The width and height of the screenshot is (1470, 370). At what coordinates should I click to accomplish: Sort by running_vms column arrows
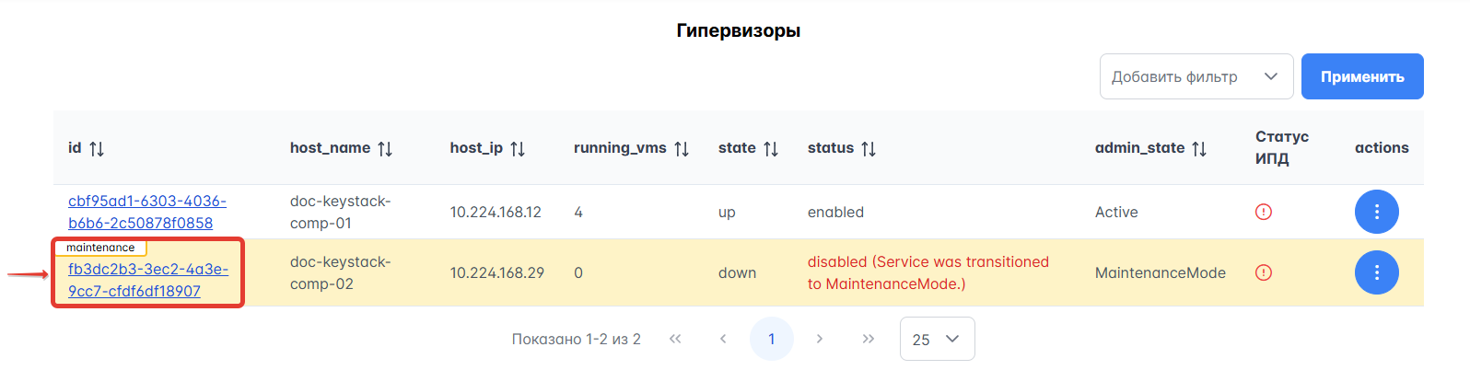tap(682, 148)
